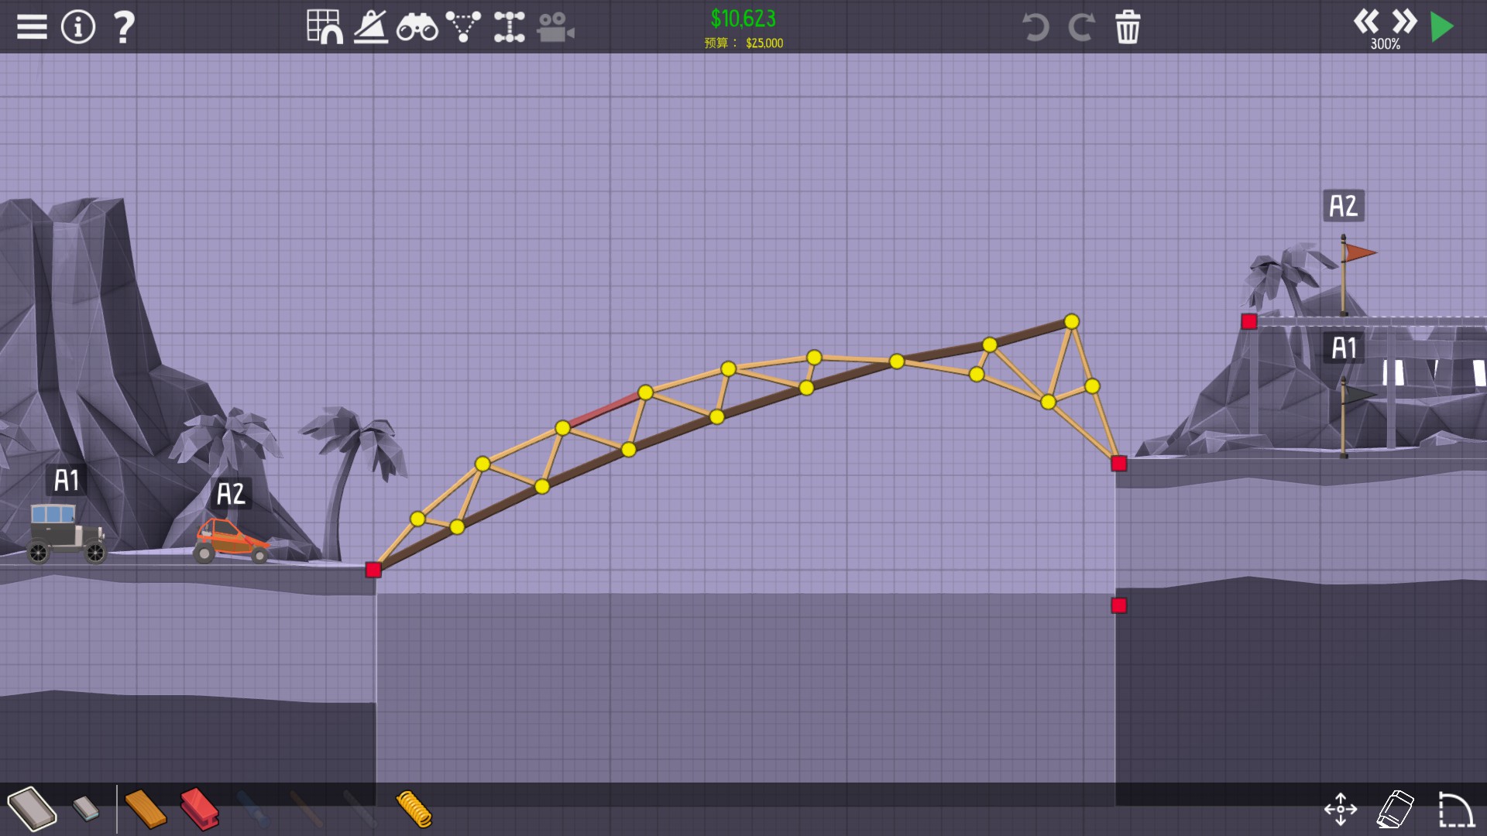Select the large gray road material

click(x=32, y=809)
